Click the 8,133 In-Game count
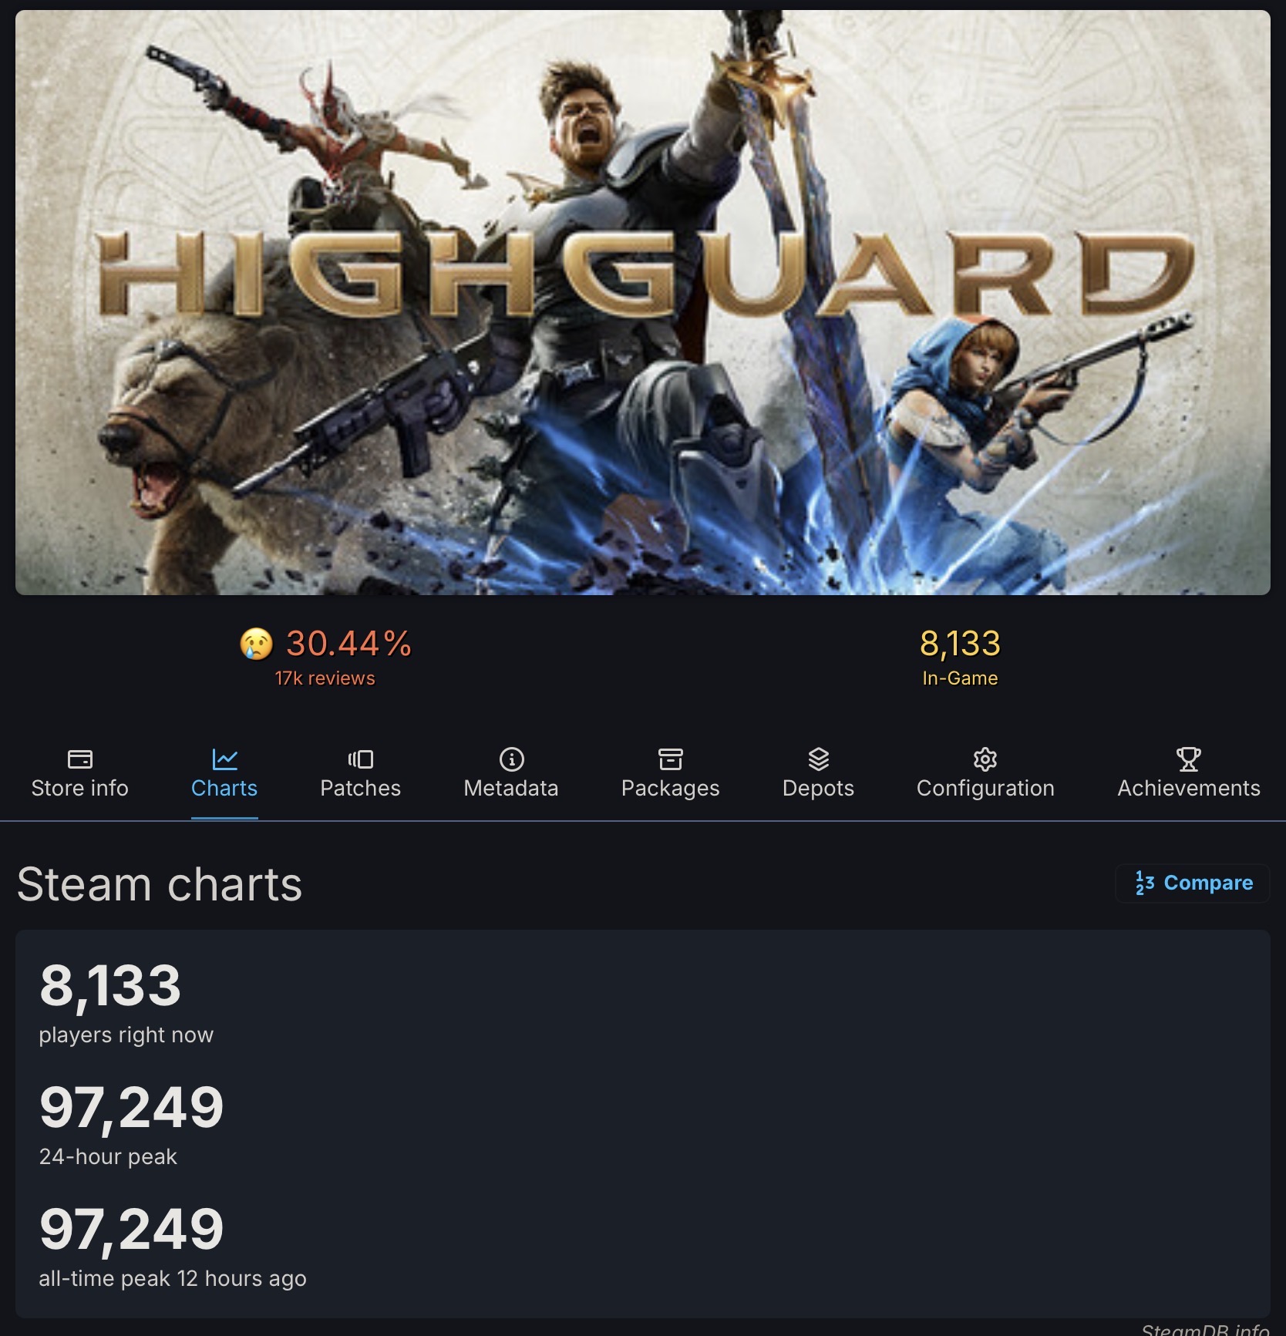Image resolution: width=1286 pixels, height=1336 pixels. point(960,644)
